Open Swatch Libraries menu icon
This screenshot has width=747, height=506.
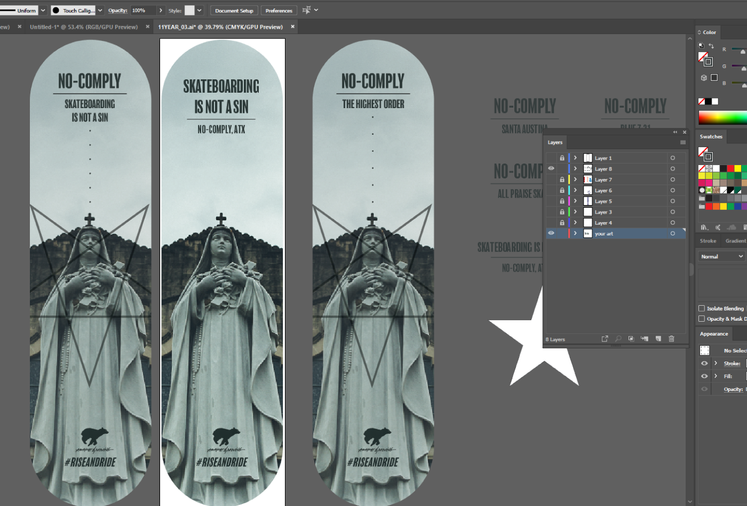pos(704,227)
